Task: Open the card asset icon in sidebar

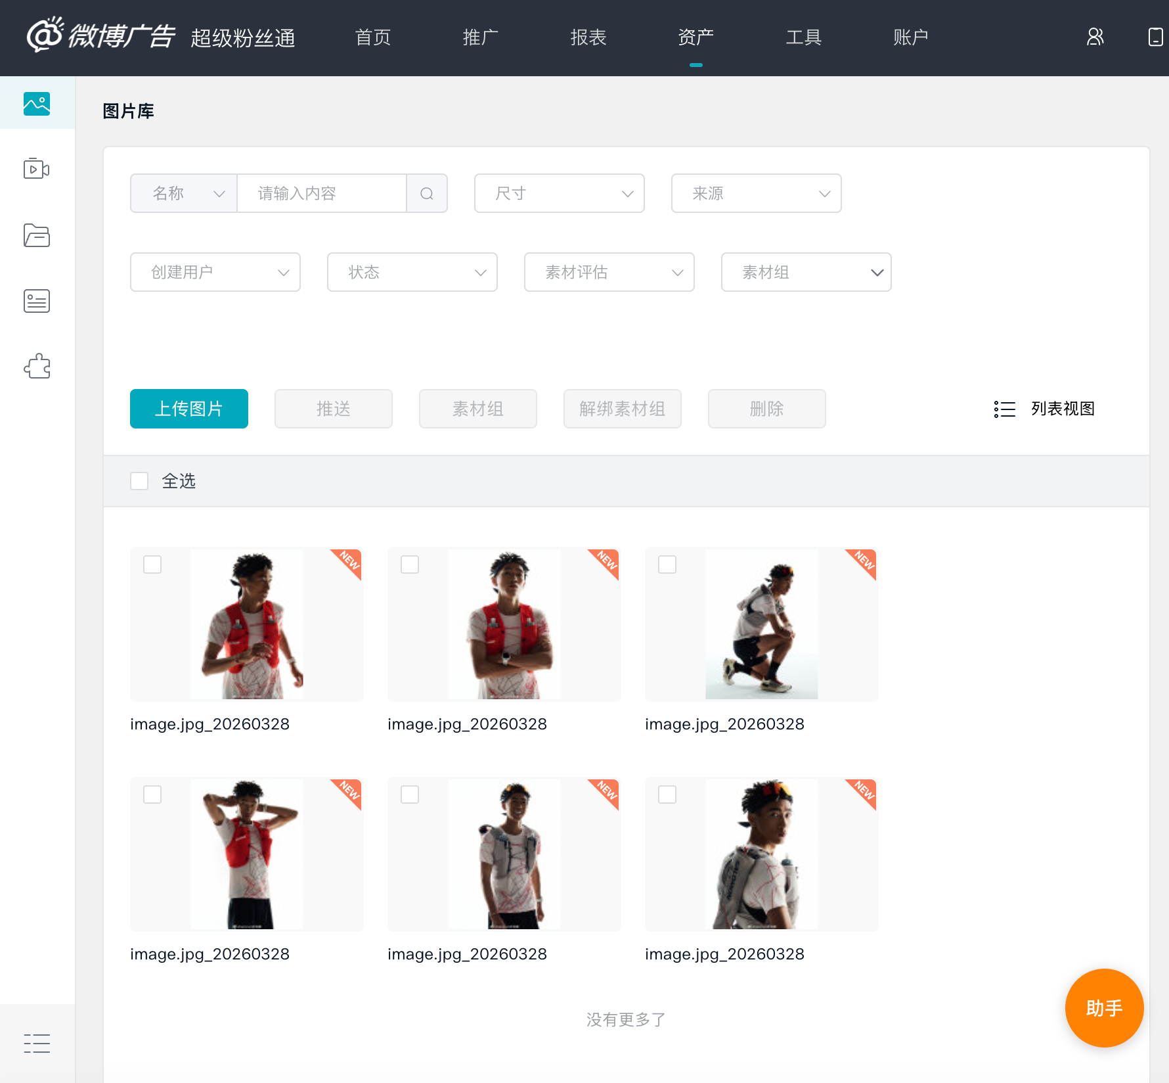Action: tap(36, 301)
